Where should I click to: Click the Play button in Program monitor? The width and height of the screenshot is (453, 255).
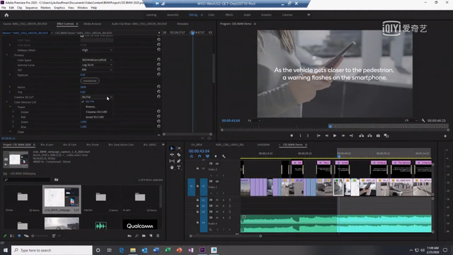[335, 135]
